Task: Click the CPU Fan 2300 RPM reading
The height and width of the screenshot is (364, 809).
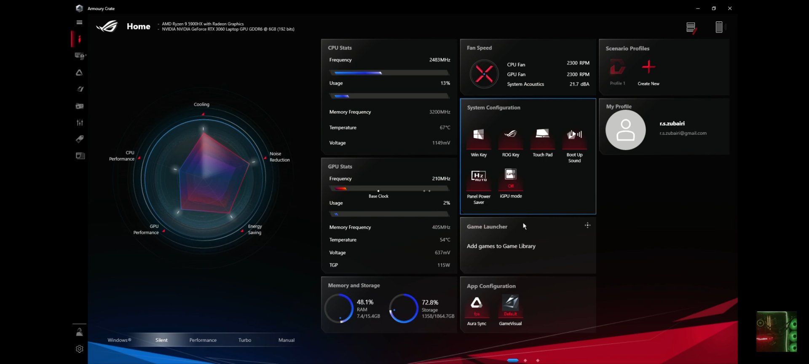Action: 578,63
